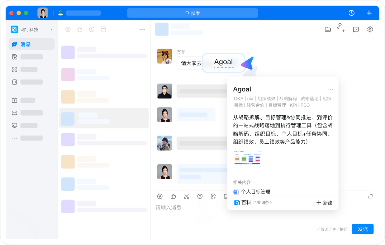Open Agoal card more options dots
The image size is (385, 245).
330,89
